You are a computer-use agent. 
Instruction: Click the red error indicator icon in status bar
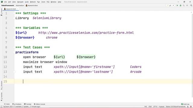tap(191, 107)
